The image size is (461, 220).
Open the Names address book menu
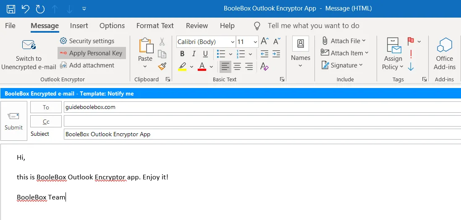coord(301,52)
